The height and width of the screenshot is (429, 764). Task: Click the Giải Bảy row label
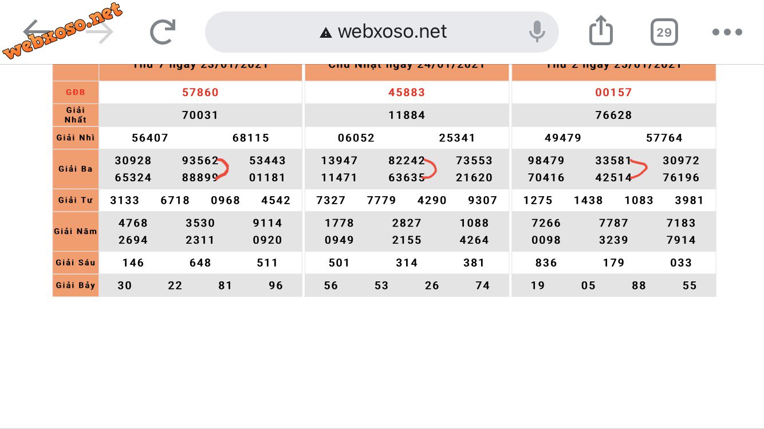(x=76, y=285)
